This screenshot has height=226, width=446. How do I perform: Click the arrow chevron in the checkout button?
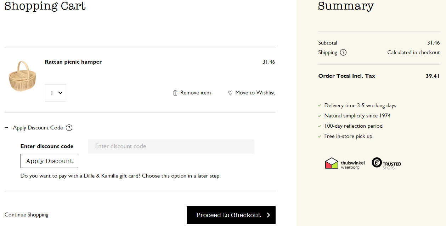[268, 215]
